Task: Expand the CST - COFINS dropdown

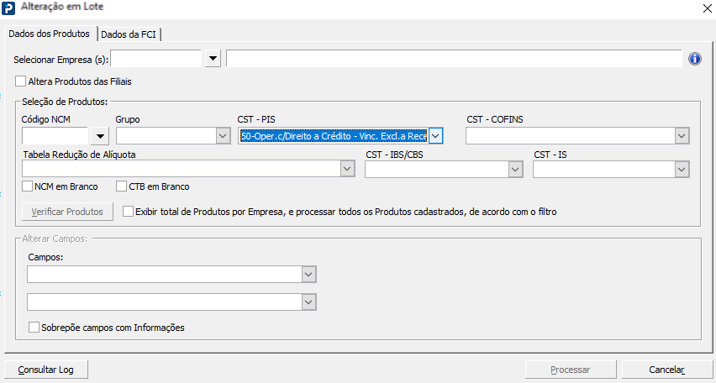Action: tap(682, 135)
